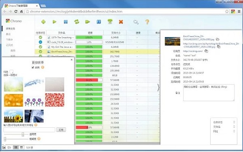Image resolution: width=243 pixels, height=152 pixels.
Task: Click the 模糊度 slider handle
Action: pos(5,139)
